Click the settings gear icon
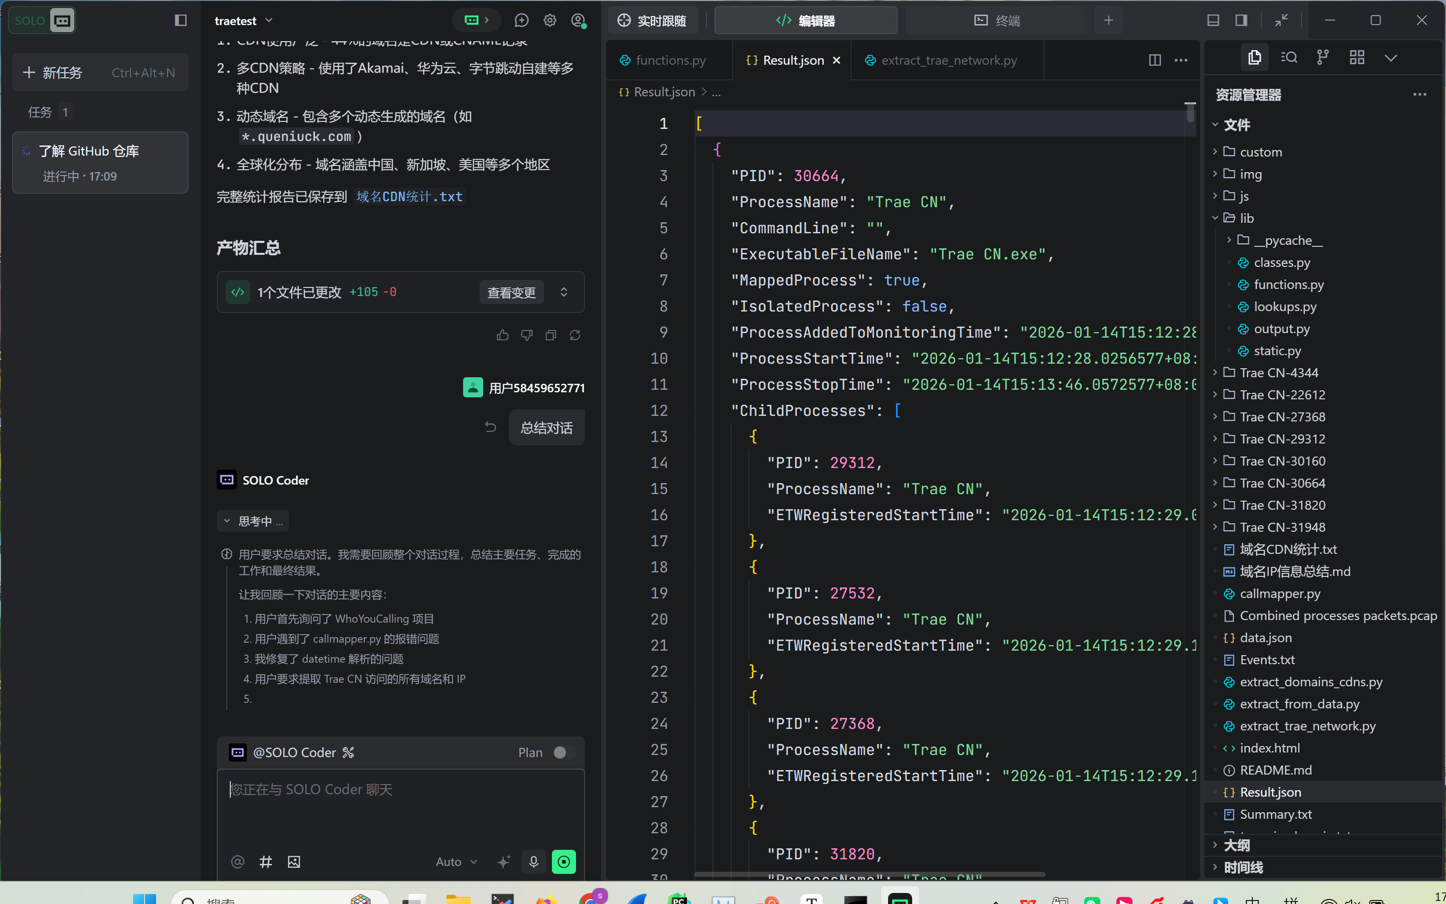The height and width of the screenshot is (904, 1446). tap(549, 21)
